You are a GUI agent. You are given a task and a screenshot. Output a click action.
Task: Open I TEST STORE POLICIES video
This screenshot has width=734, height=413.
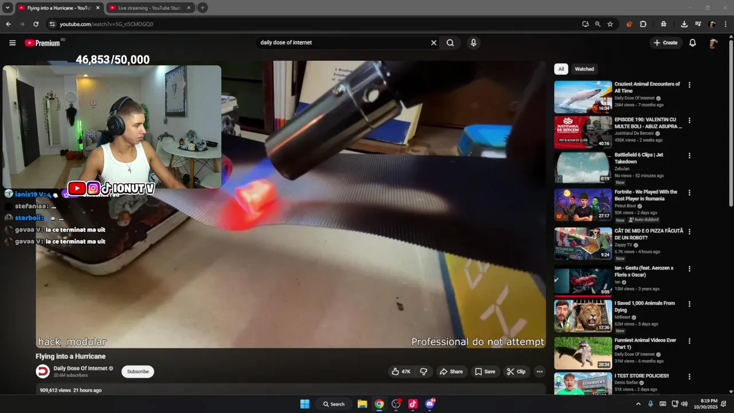pyautogui.click(x=642, y=376)
